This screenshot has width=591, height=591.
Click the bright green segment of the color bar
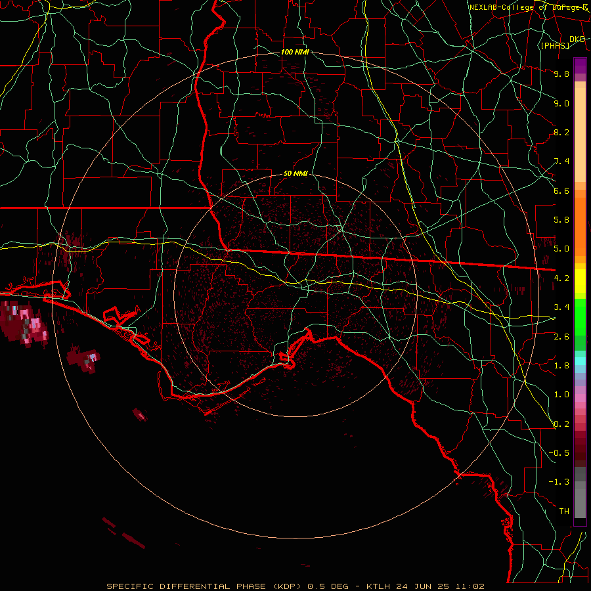(x=580, y=317)
